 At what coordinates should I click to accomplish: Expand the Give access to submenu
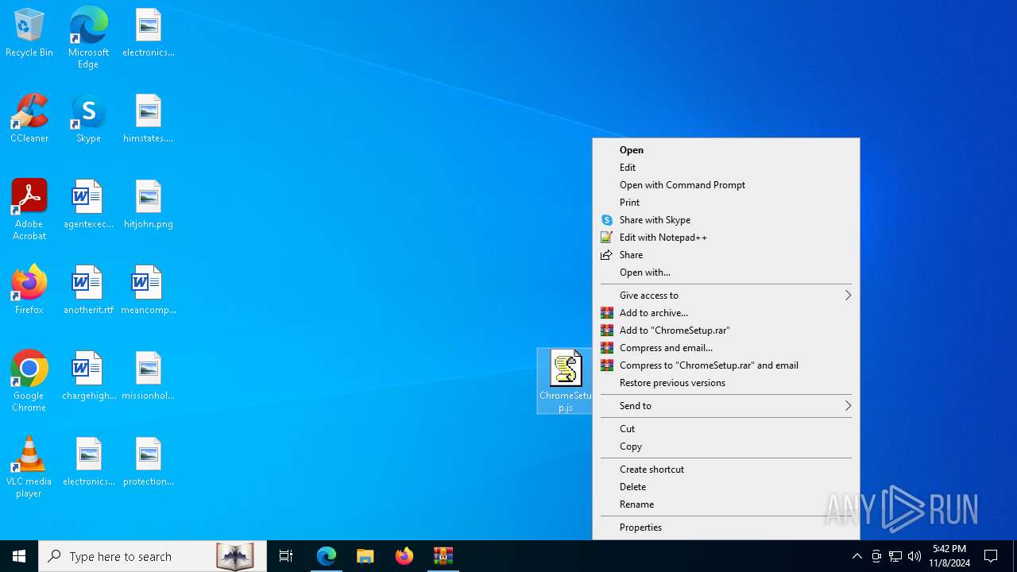pos(726,296)
